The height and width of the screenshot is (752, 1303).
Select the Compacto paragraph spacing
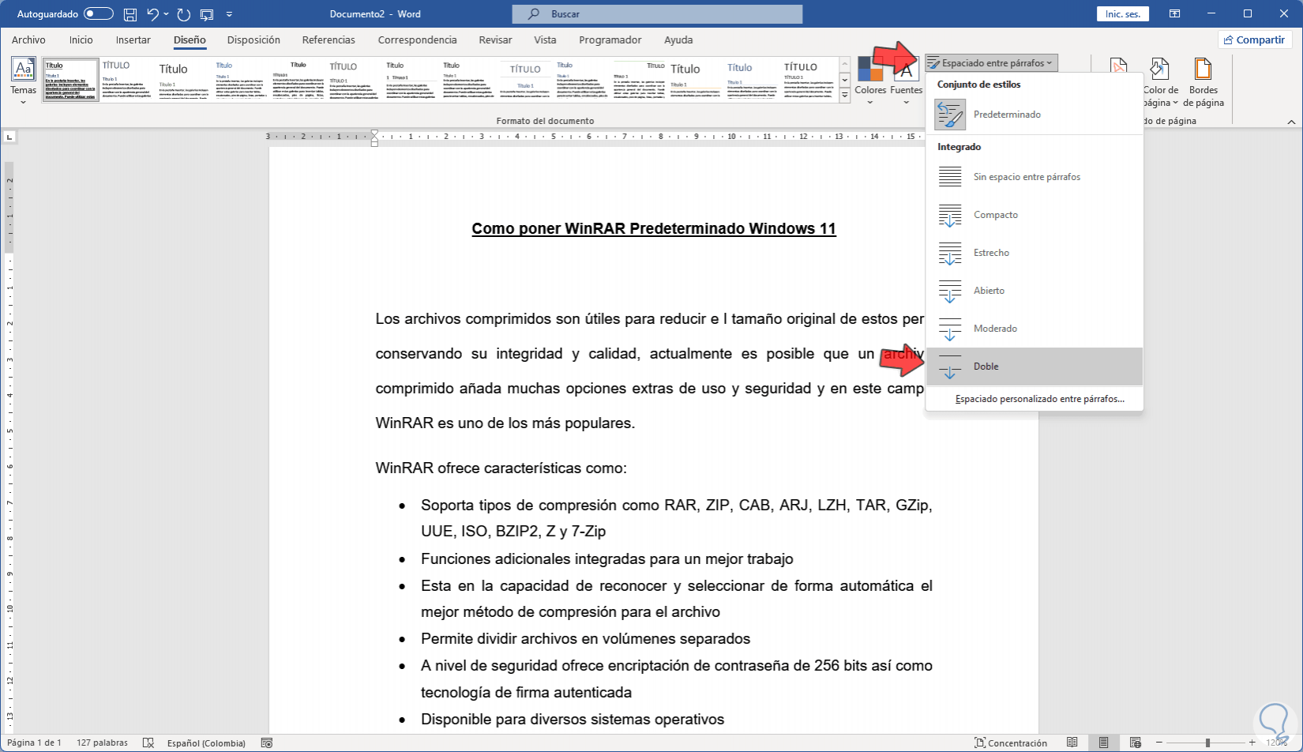click(1035, 215)
